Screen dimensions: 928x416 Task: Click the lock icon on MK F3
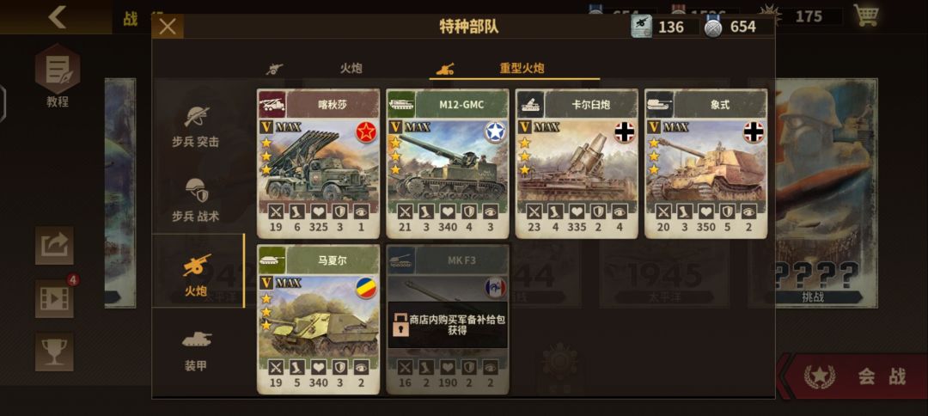tap(400, 325)
